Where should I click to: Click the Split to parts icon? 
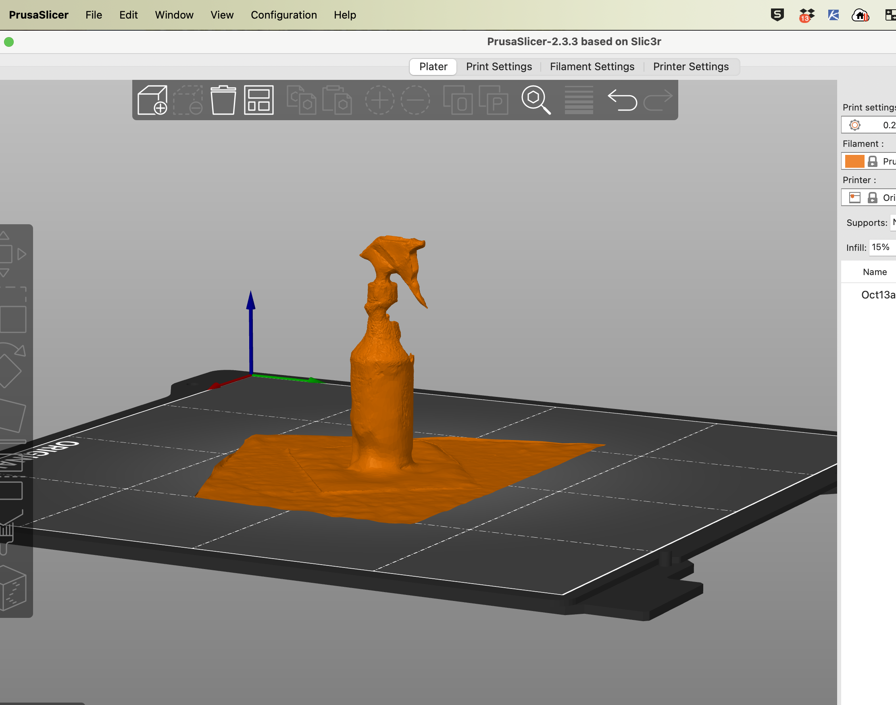493,100
